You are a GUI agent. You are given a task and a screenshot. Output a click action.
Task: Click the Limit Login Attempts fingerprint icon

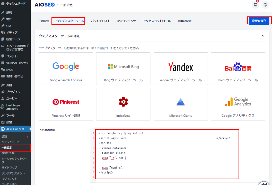3,107
